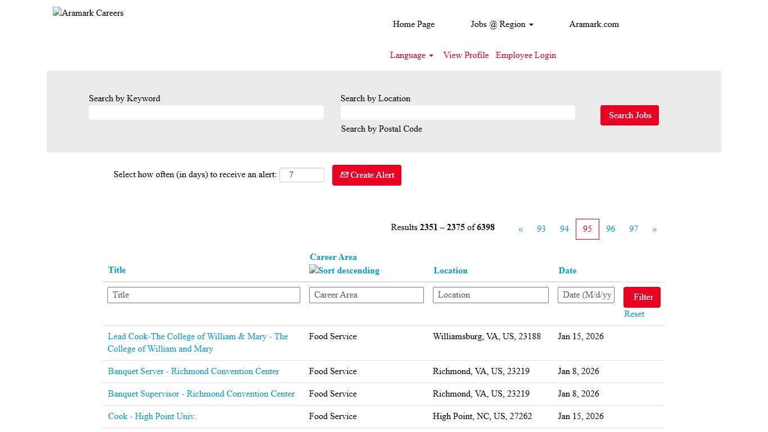Open Aramark.com from the top menu
This screenshot has height=432, width=768.
pyautogui.click(x=594, y=24)
